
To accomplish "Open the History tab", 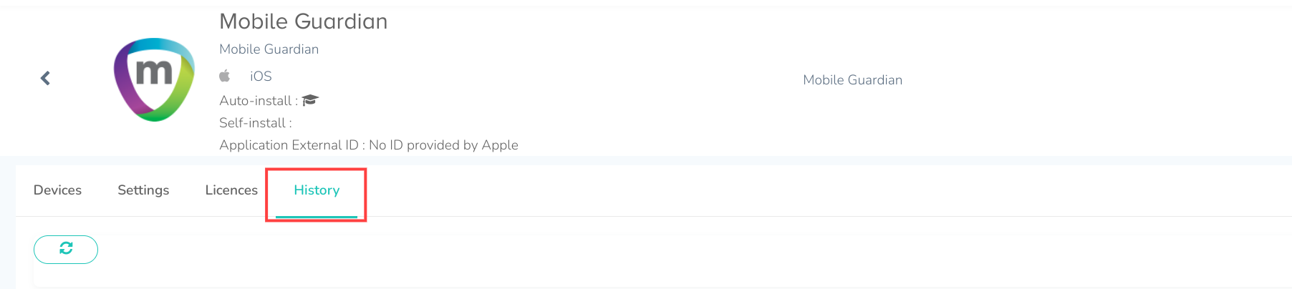I will [x=317, y=190].
